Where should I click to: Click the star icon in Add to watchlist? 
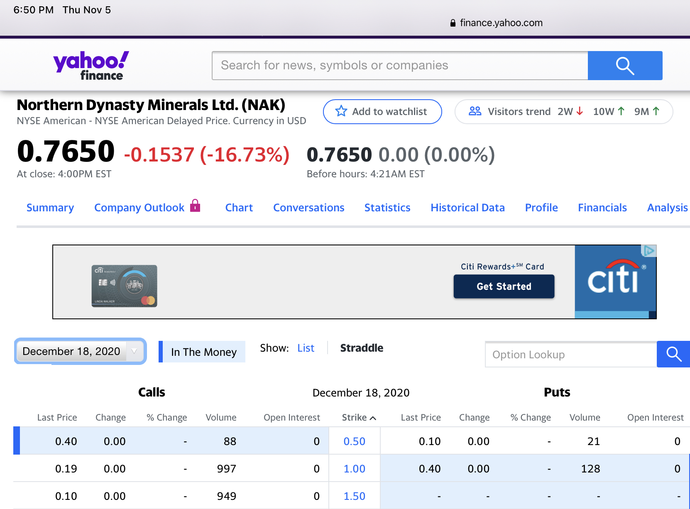(341, 111)
